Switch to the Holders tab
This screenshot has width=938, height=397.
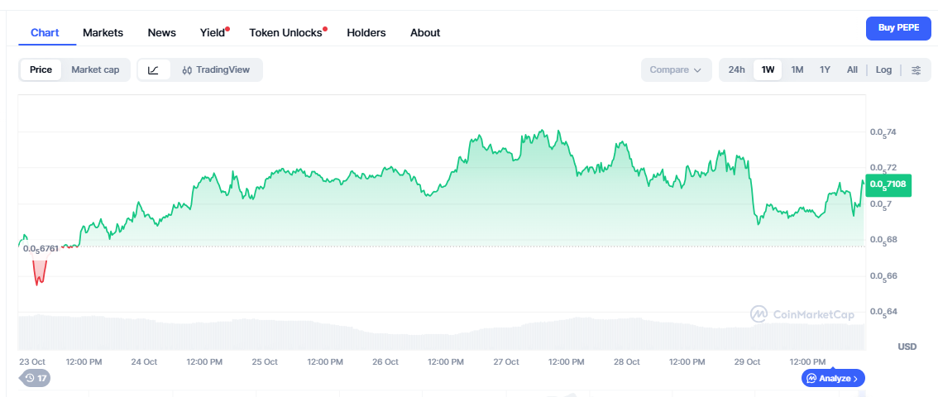(x=366, y=33)
